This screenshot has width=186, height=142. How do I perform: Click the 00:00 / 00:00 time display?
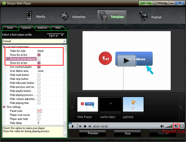[100, 126]
